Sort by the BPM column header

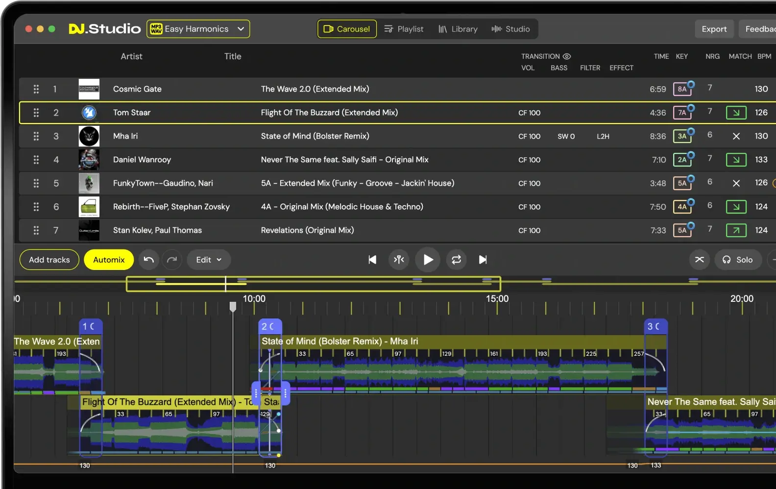[x=764, y=56]
